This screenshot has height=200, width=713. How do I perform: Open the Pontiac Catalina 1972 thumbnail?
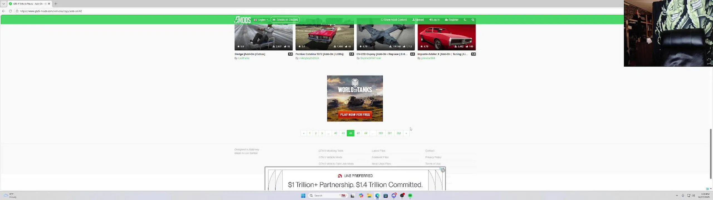point(324,37)
